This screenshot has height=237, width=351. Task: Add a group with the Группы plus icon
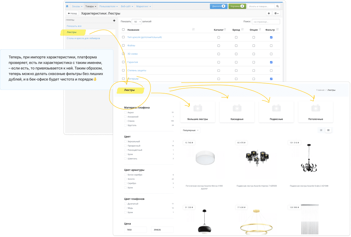[x=114, y=21]
